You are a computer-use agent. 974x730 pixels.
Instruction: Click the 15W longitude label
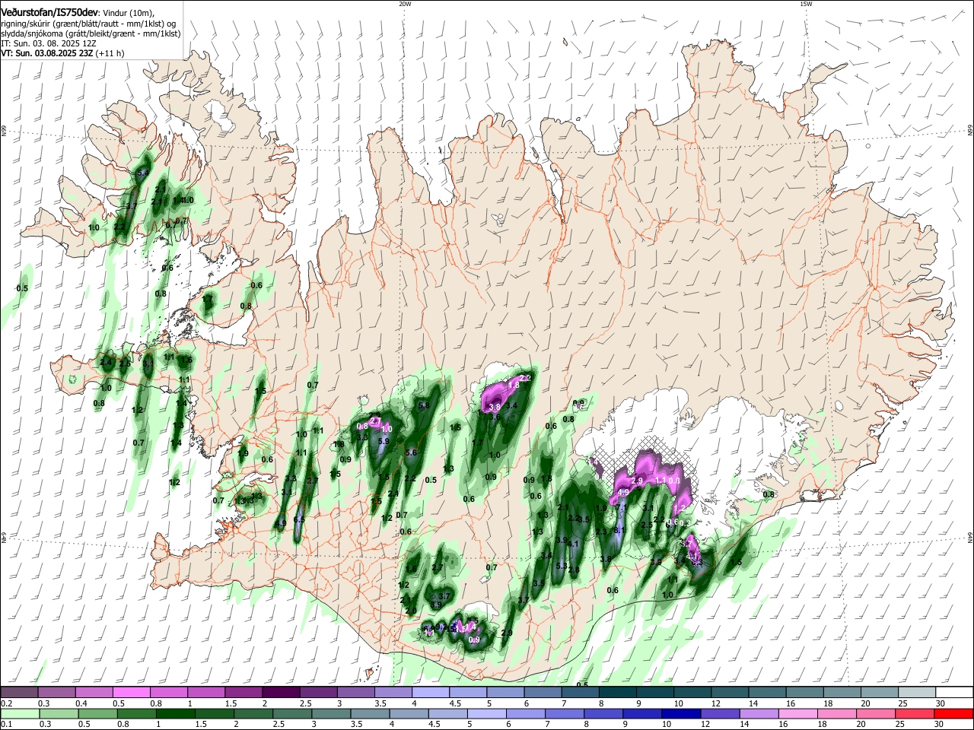[x=806, y=4]
